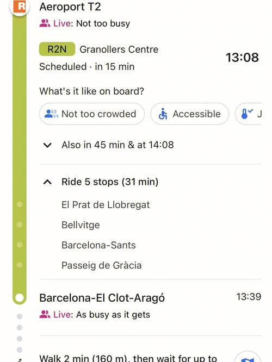Screen dimensions: 272x362
Task: Open the R2N line badge
Action: coord(57,49)
